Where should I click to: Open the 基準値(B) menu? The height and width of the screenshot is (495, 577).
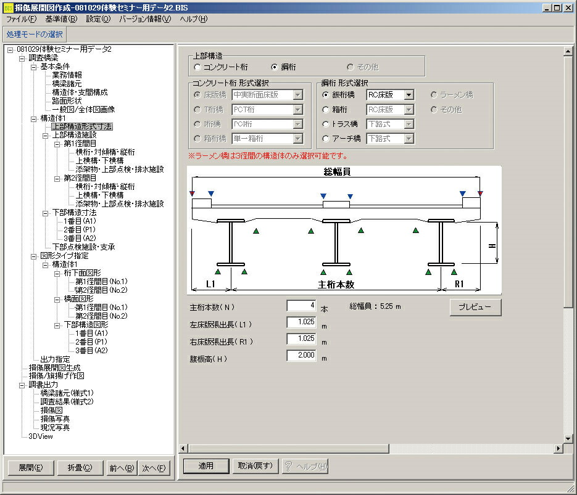(61, 19)
